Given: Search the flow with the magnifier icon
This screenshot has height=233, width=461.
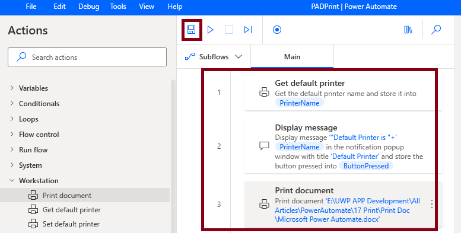Looking at the screenshot, I should click(436, 30).
